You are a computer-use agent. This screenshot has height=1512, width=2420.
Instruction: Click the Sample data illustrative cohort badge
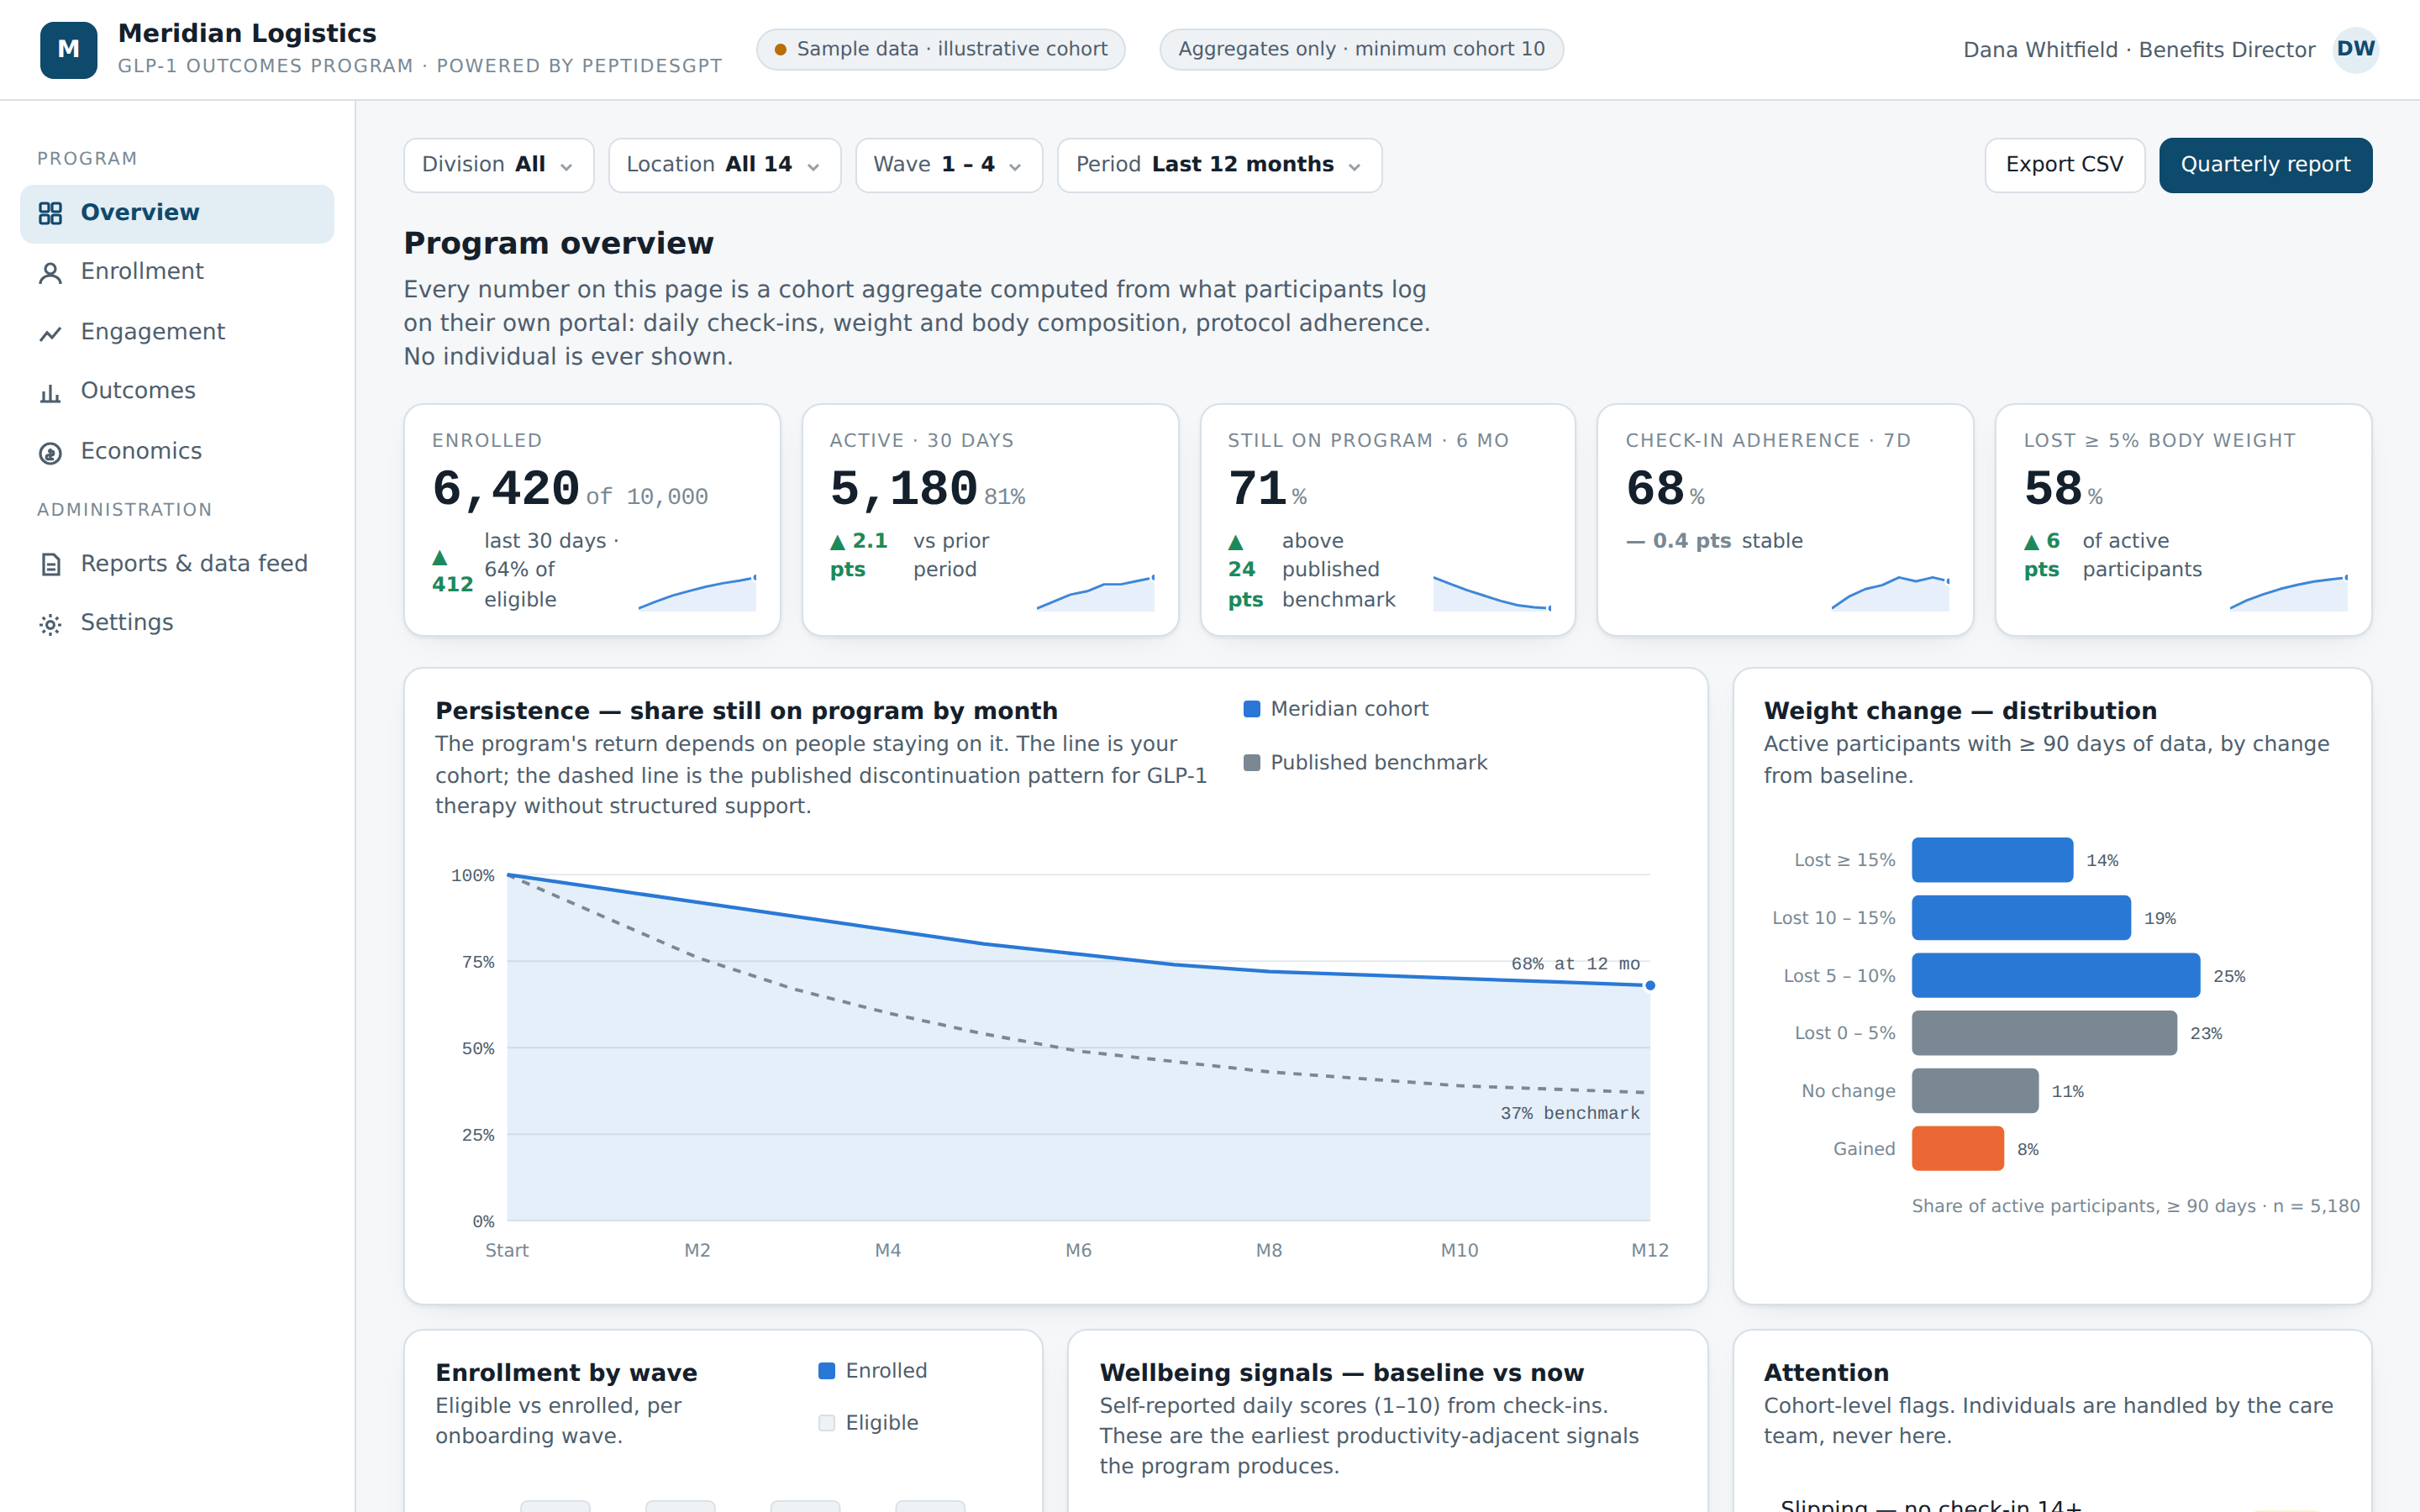click(x=940, y=49)
